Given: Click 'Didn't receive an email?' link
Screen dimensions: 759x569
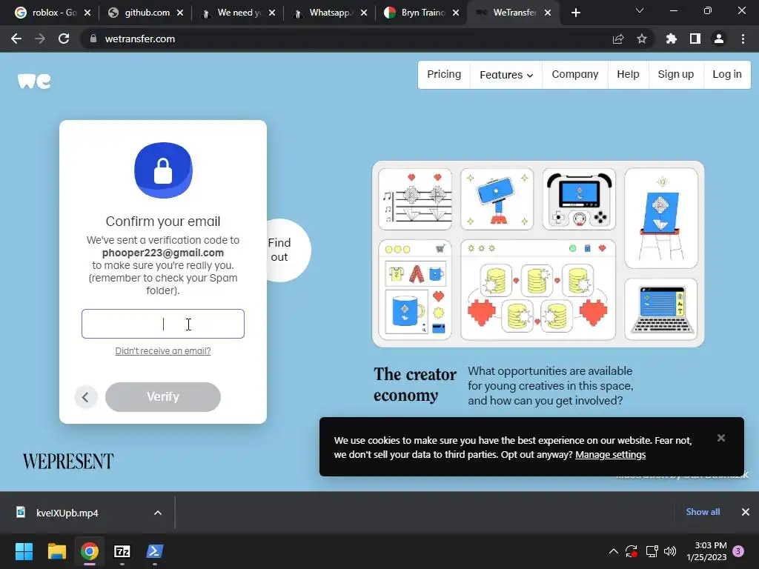Looking at the screenshot, I should pyautogui.click(x=163, y=350).
